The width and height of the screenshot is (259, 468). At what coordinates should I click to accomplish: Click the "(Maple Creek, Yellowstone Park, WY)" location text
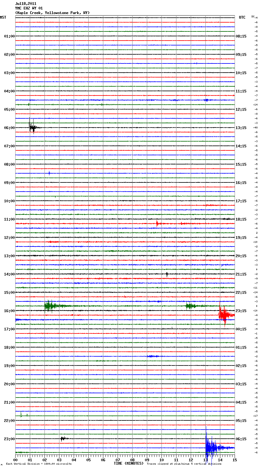(x=52, y=13)
